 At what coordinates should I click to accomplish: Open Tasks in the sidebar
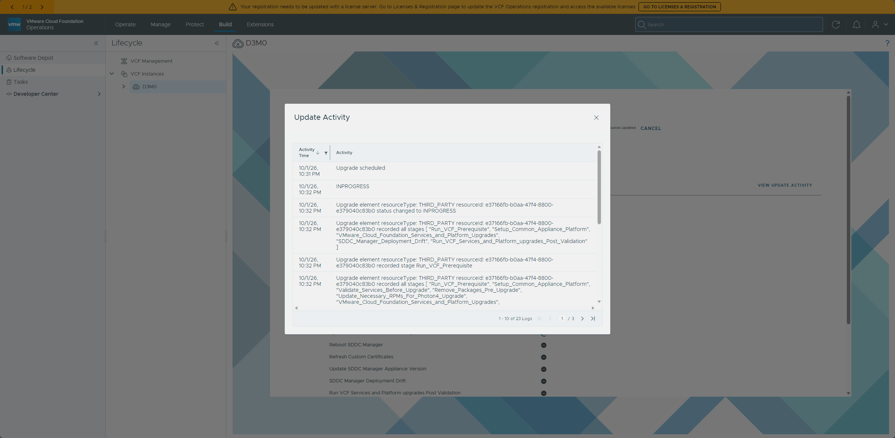20,82
